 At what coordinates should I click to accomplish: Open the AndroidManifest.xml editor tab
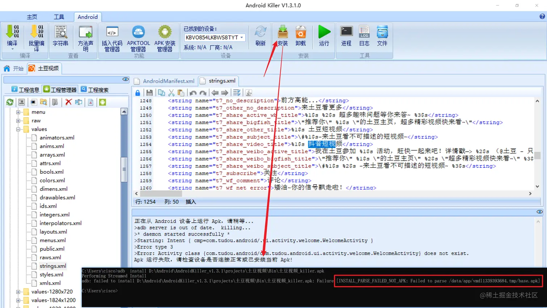click(165, 81)
